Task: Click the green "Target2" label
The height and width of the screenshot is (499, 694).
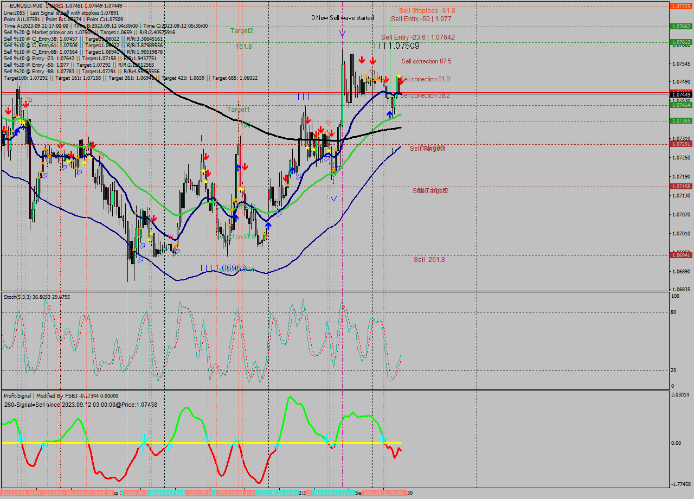Action: pyautogui.click(x=243, y=30)
